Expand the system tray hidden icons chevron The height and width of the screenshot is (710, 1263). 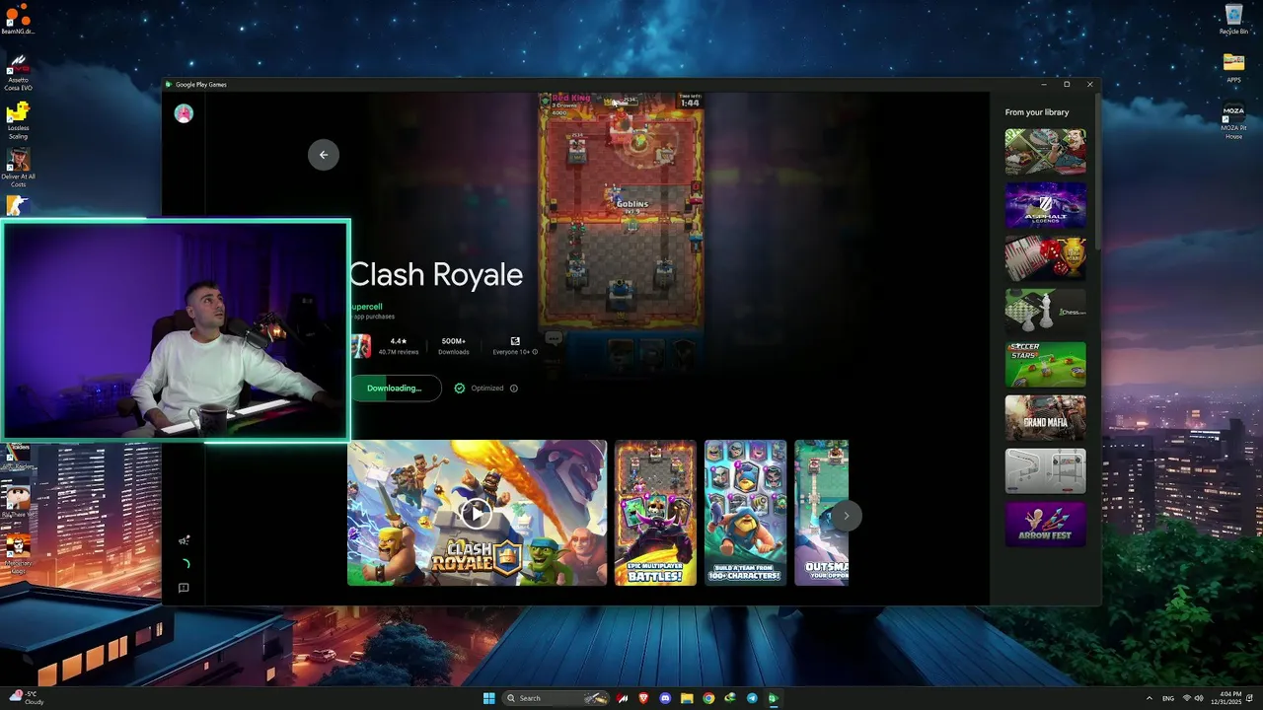coord(1150,698)
